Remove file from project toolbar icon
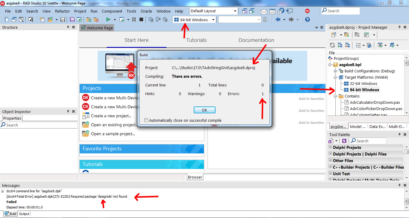The width and height of the screenshot is (409, 218). (x=96, y=20)
